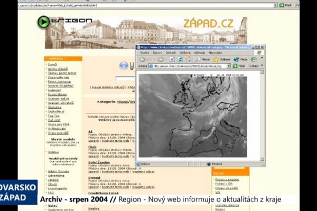Open the Nápověda menu
The image size is (317, 211).
tap(216, 53)
